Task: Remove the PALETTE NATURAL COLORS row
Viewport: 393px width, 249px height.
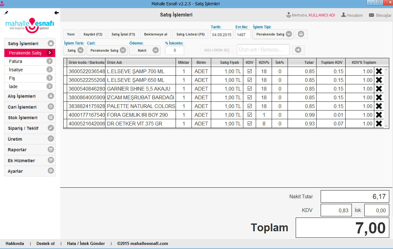Action: (379, 106)
